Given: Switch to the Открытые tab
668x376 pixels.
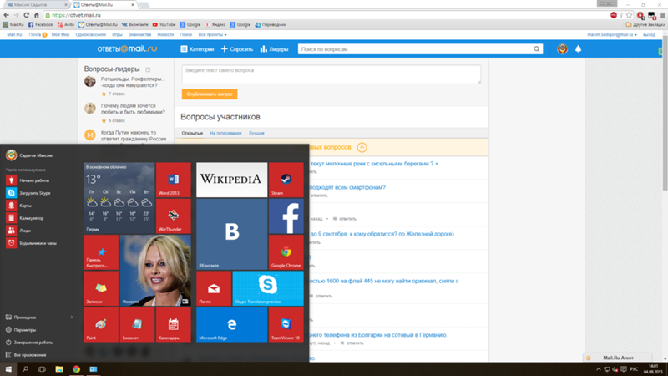Looking at the screenshot, I should [192, 133].
